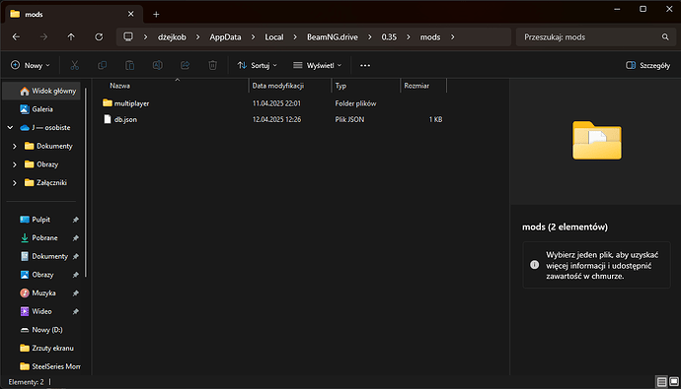Go up one folder level arrow
This screenshot has width=681, height=389.
click(71, 37)
